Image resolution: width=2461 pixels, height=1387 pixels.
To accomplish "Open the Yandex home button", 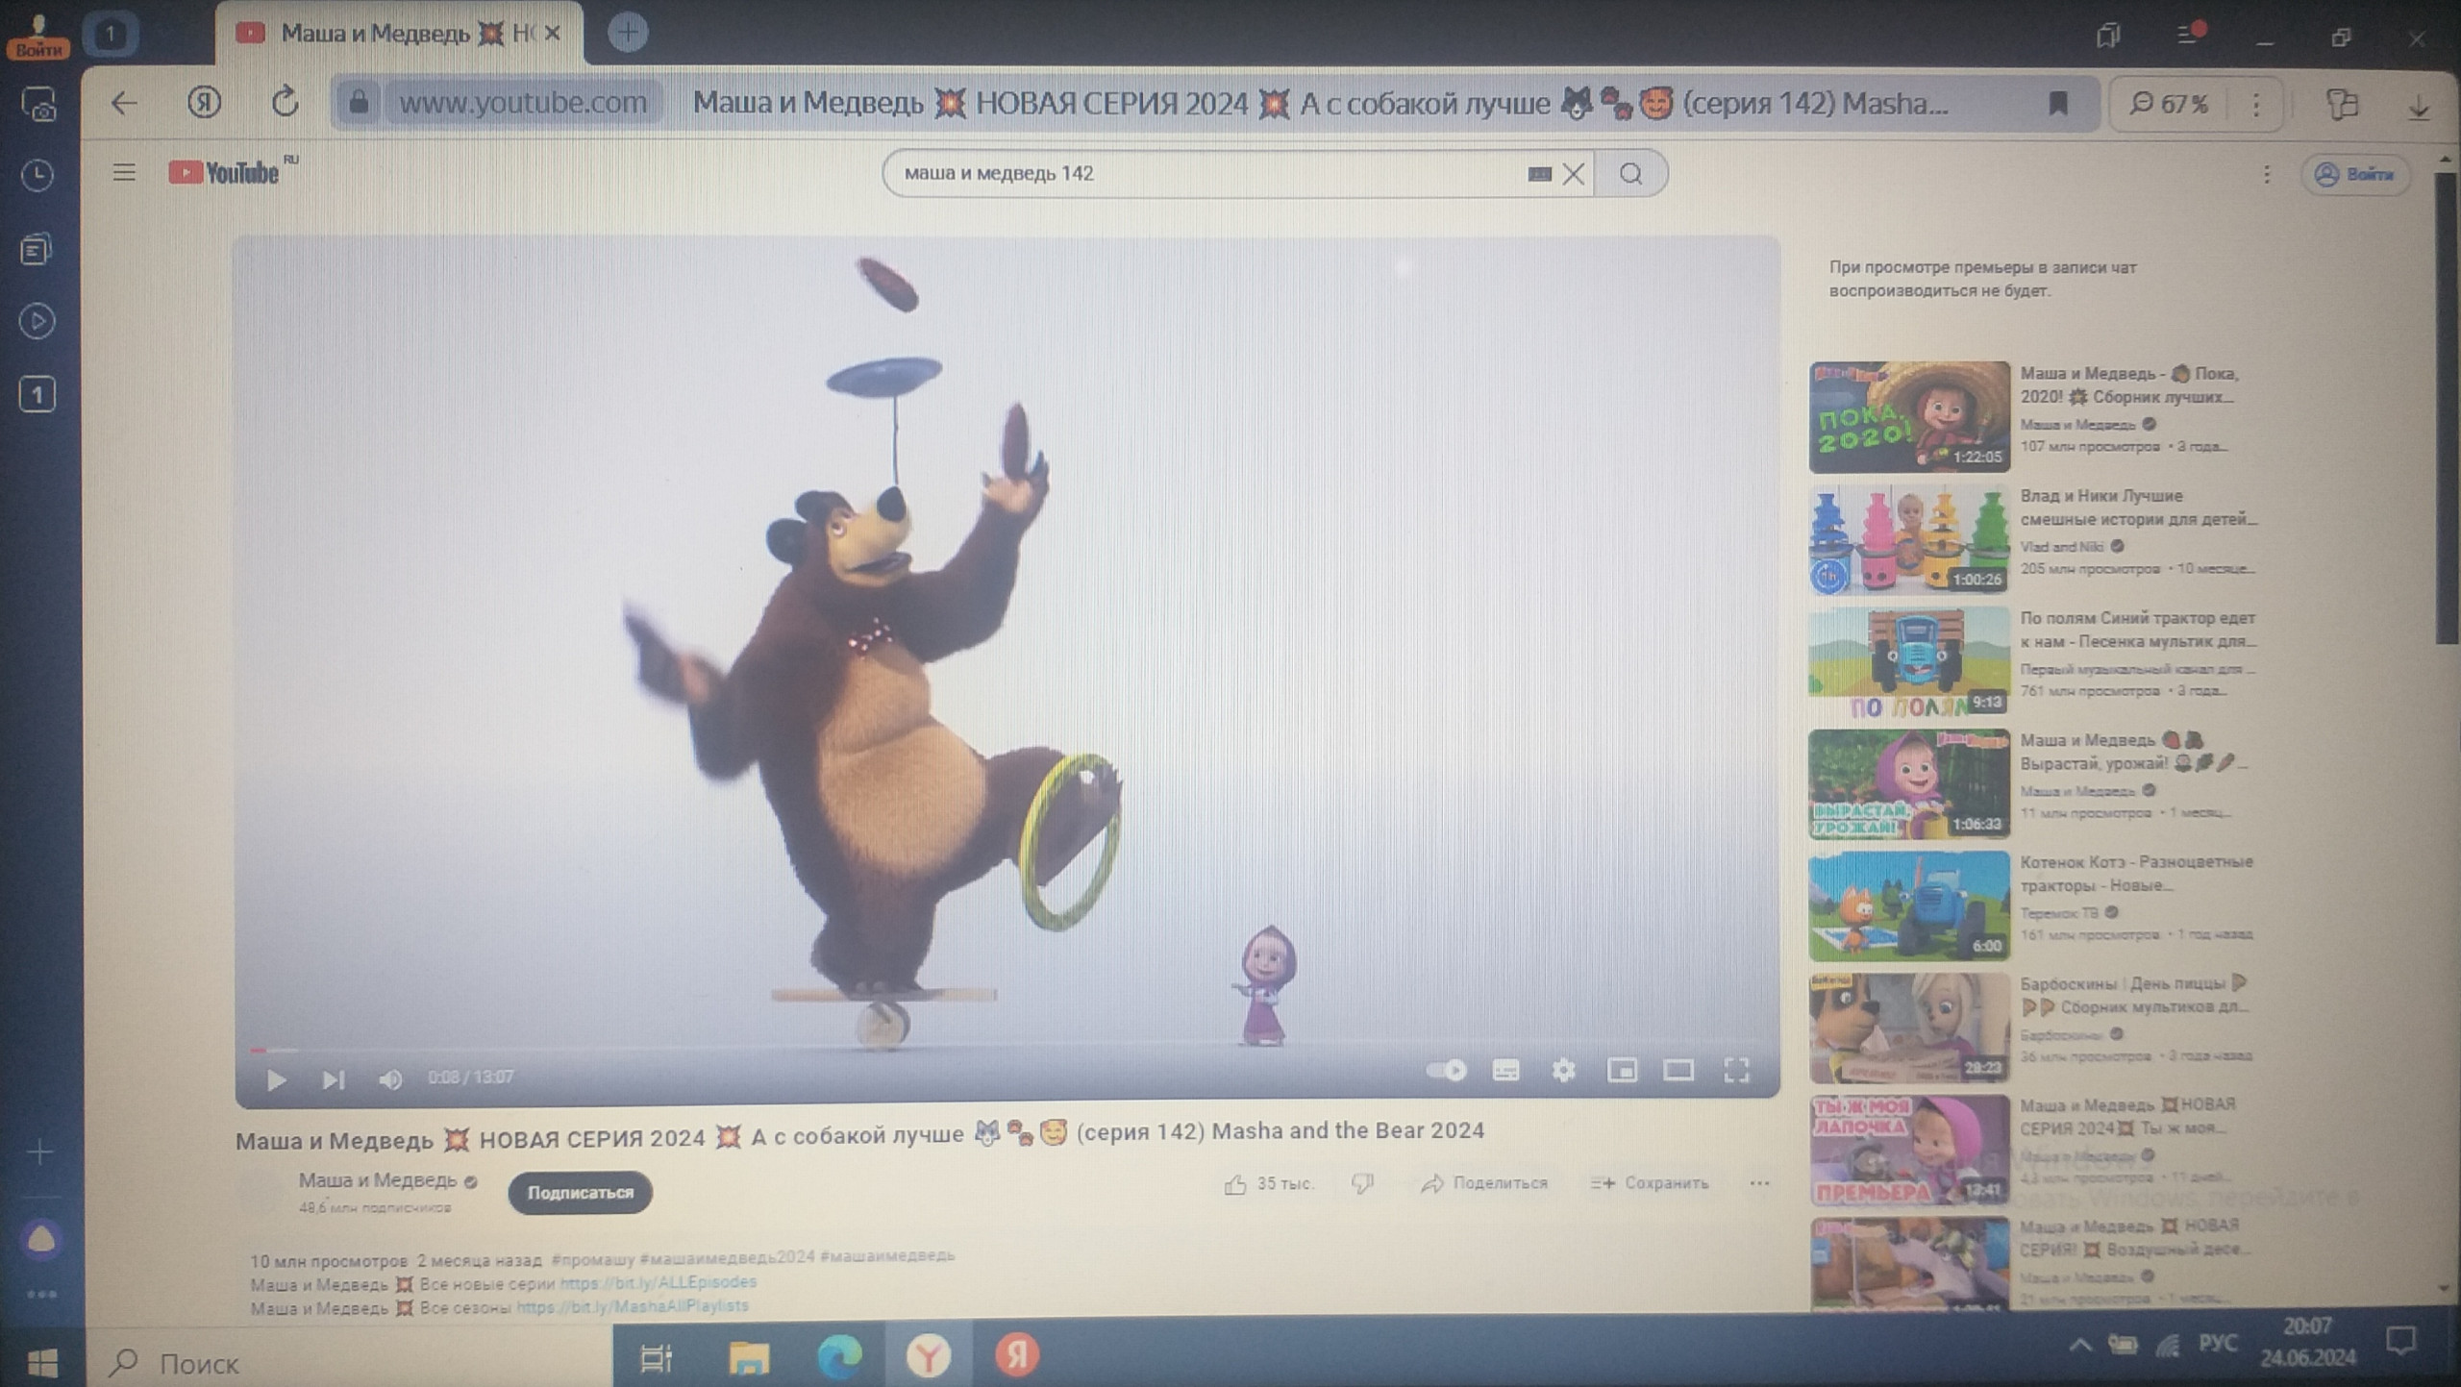I will [x=203, y=102].
